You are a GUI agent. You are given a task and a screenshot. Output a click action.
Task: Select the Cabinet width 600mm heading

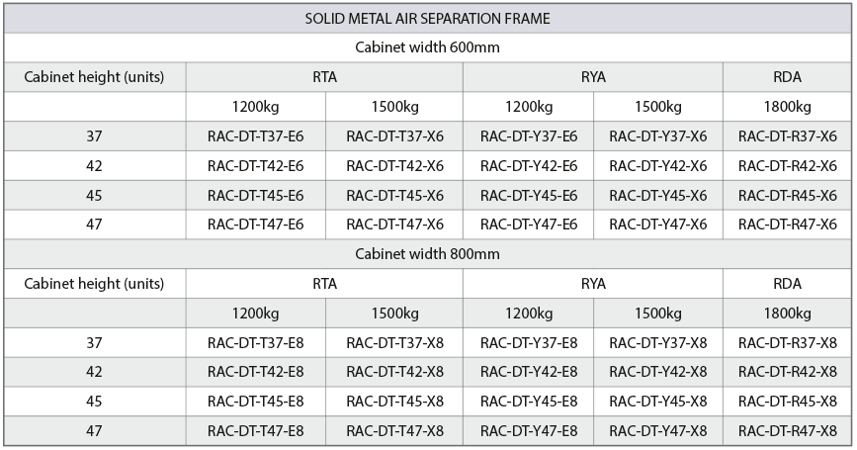click(x=427, y=47)
